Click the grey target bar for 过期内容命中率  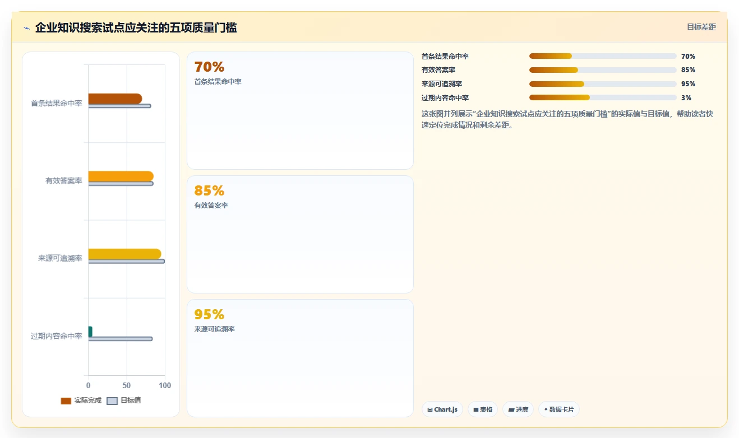click(120, 339)
